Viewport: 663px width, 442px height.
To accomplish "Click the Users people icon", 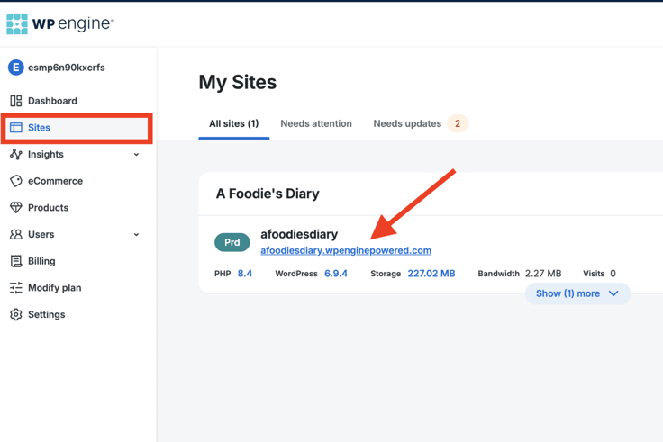I will tap(16, 235).
